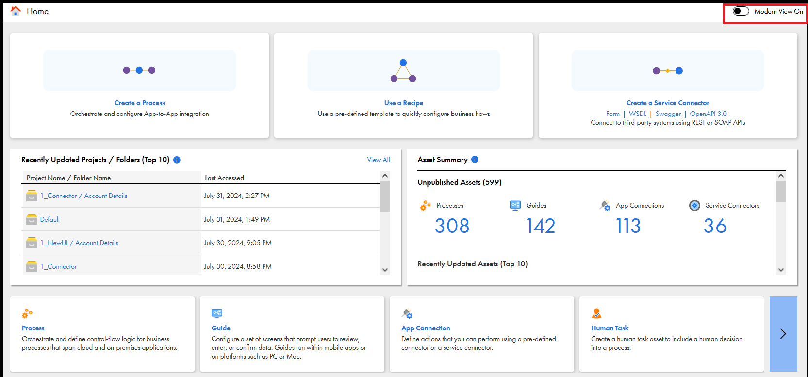Click projects list scroll up arrow

click(x=385, y=176)
